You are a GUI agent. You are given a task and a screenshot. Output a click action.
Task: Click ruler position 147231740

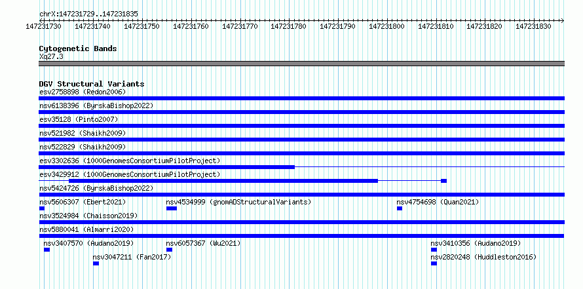pos(92,26)
